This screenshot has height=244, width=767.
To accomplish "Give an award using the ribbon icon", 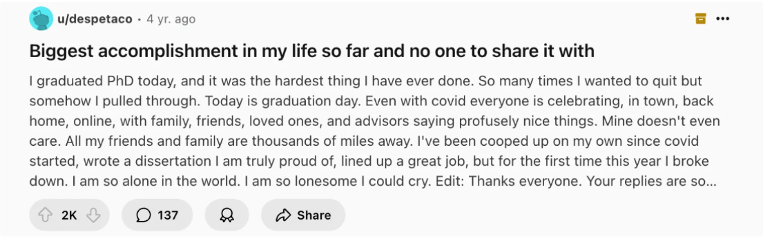I will point(227,215).
